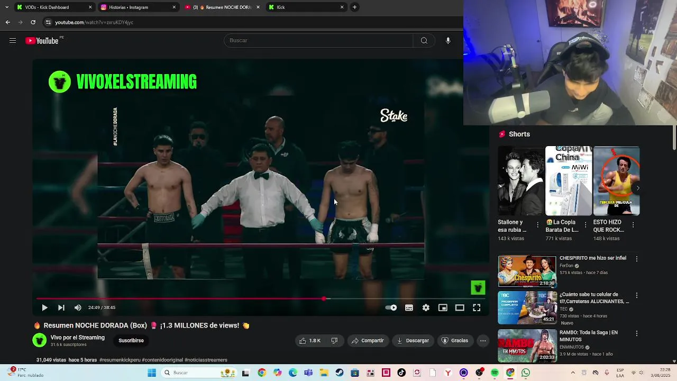This screenshot has height=381, width=677.
Task: Switch to Historias • Instagram tab
Action: click(138, 7)
